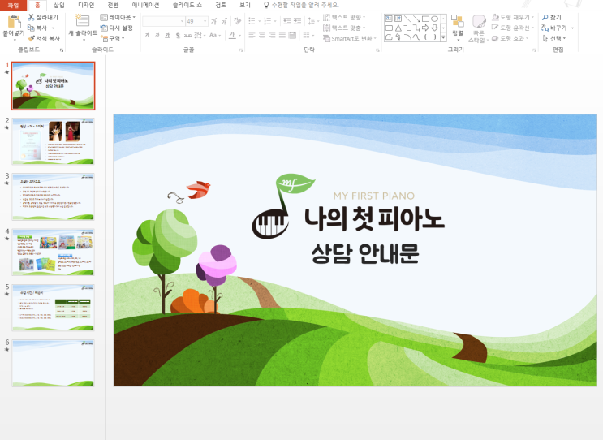Select slide 4 thumbnail

[53, 252]
